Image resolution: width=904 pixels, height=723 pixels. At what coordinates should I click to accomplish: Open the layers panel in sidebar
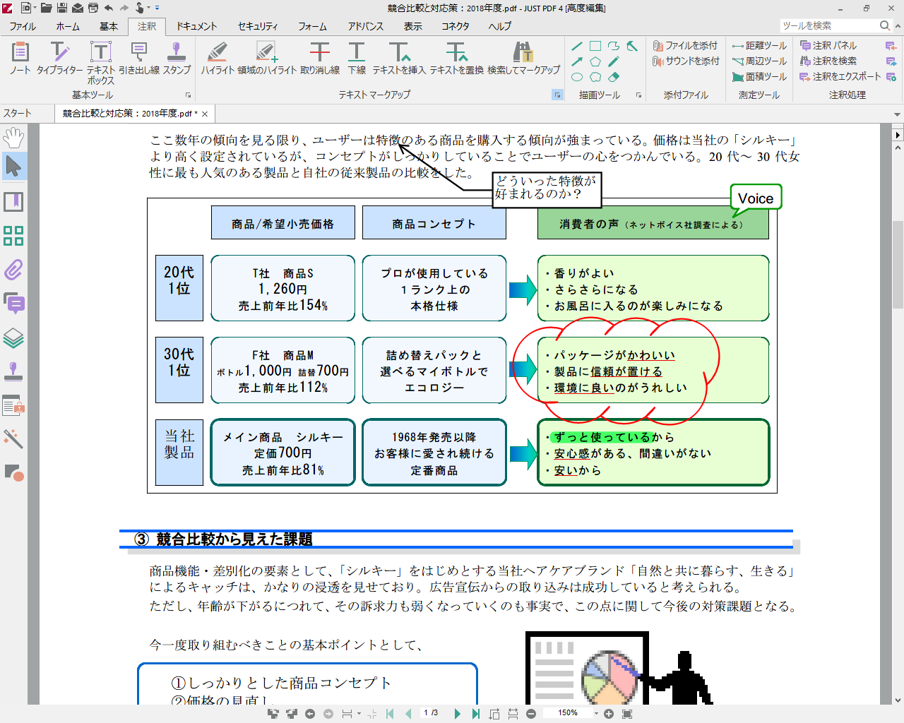[13, 337]
